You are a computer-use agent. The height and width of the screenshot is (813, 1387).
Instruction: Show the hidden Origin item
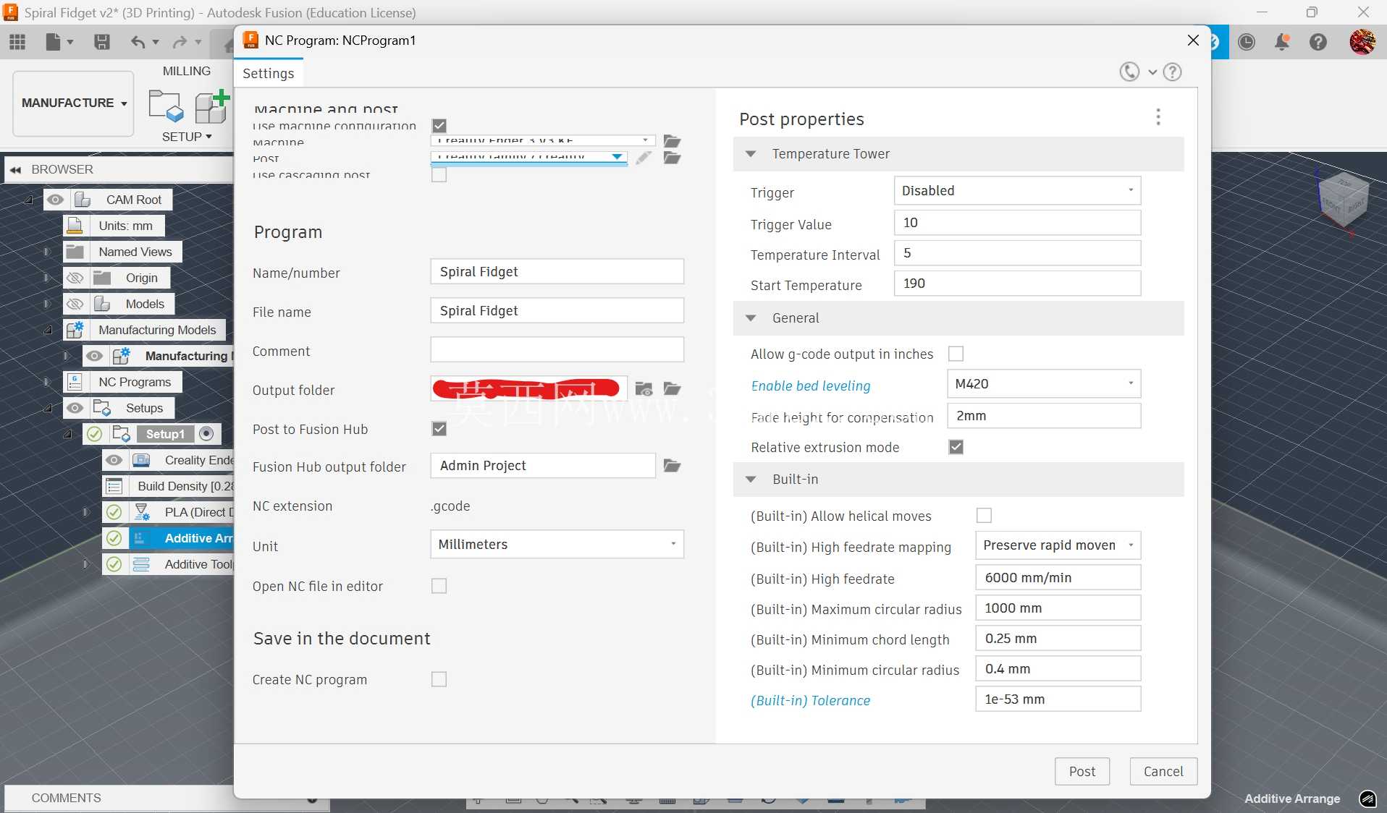pos(75,278)
